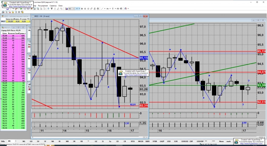Switch to the News bottom tab
Screen dimensions: 267x146
(x=221, y=141)
